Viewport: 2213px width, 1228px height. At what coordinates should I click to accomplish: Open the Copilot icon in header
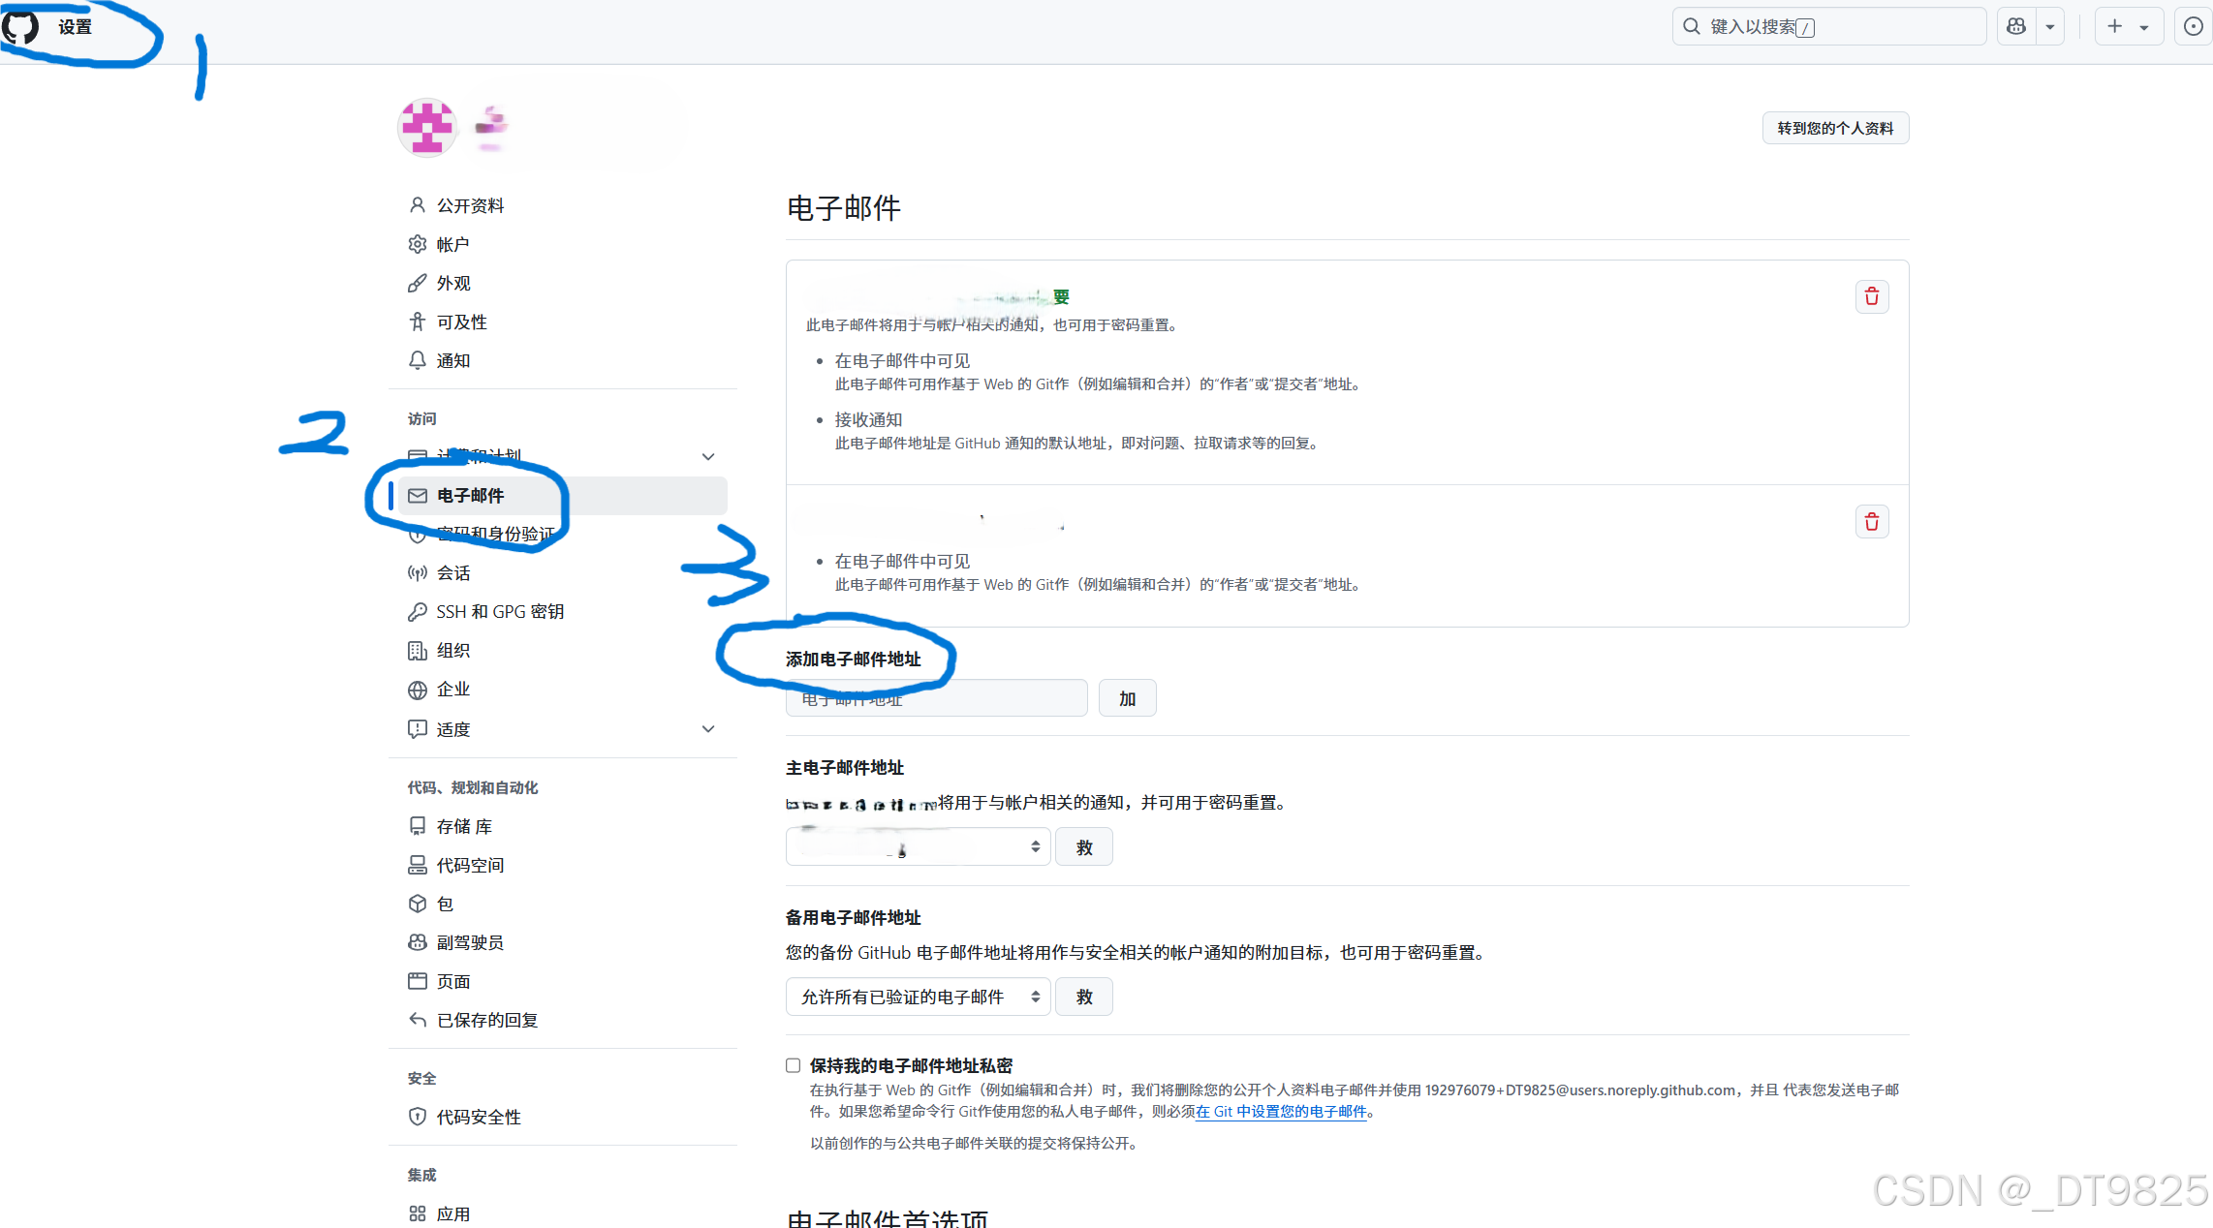pos(2016,27)
